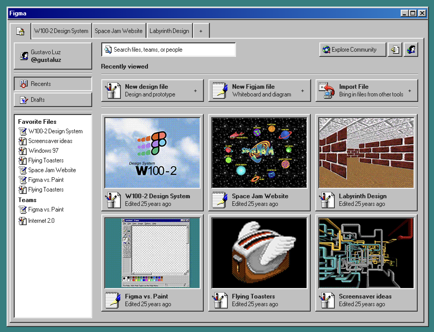Open Flying Toasters thumbnail
This screenshot has width=434, height=332.
pyautogui.click(x=259, y=253)
